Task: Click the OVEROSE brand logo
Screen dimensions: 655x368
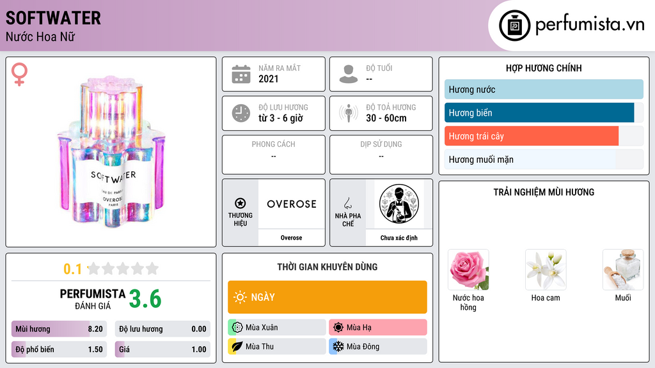Action: [292, 204]
